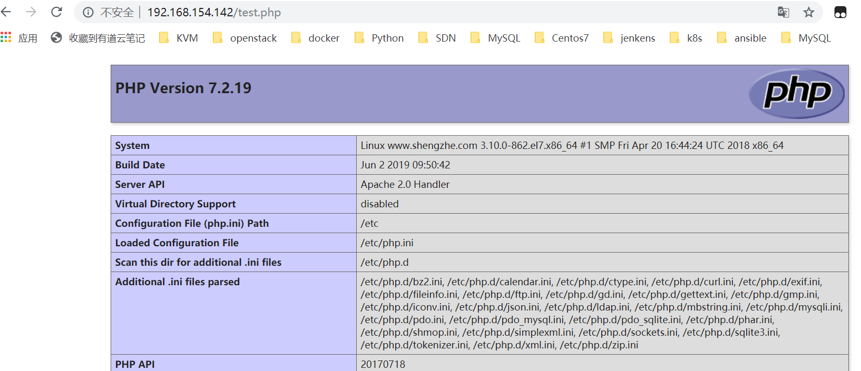This screenshot has height=371, width=861.
Task: Click the Linux www.shengzhe.com system value
Action: pyautogui.click(x=572, y=145)
